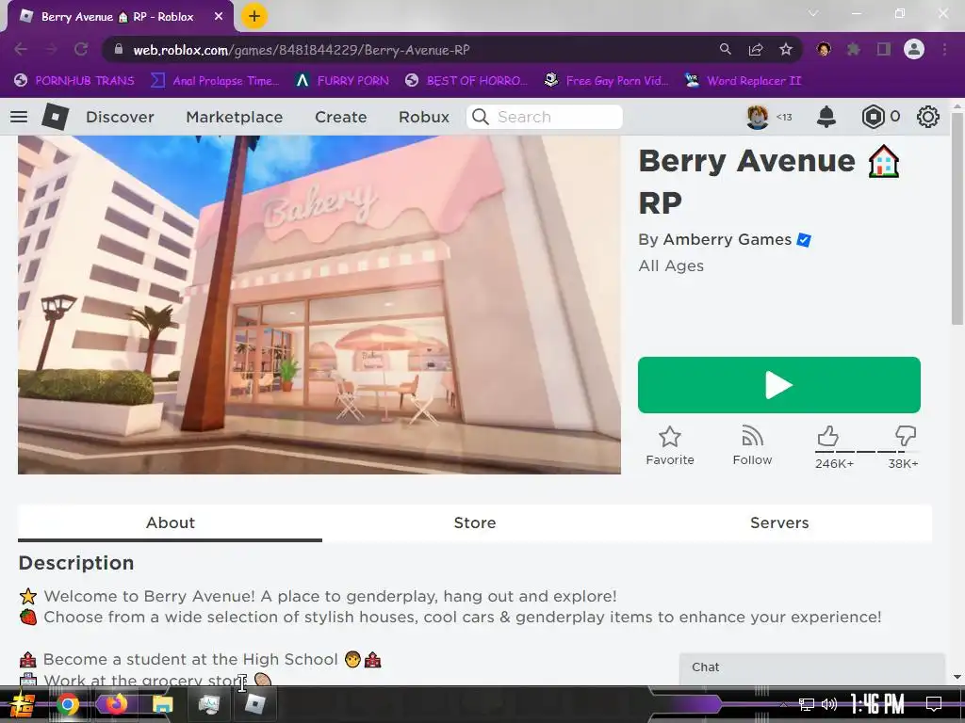This screenshot has height=723, width=965.
Task: Open the Windows action center icon
Action: [934, 704]
